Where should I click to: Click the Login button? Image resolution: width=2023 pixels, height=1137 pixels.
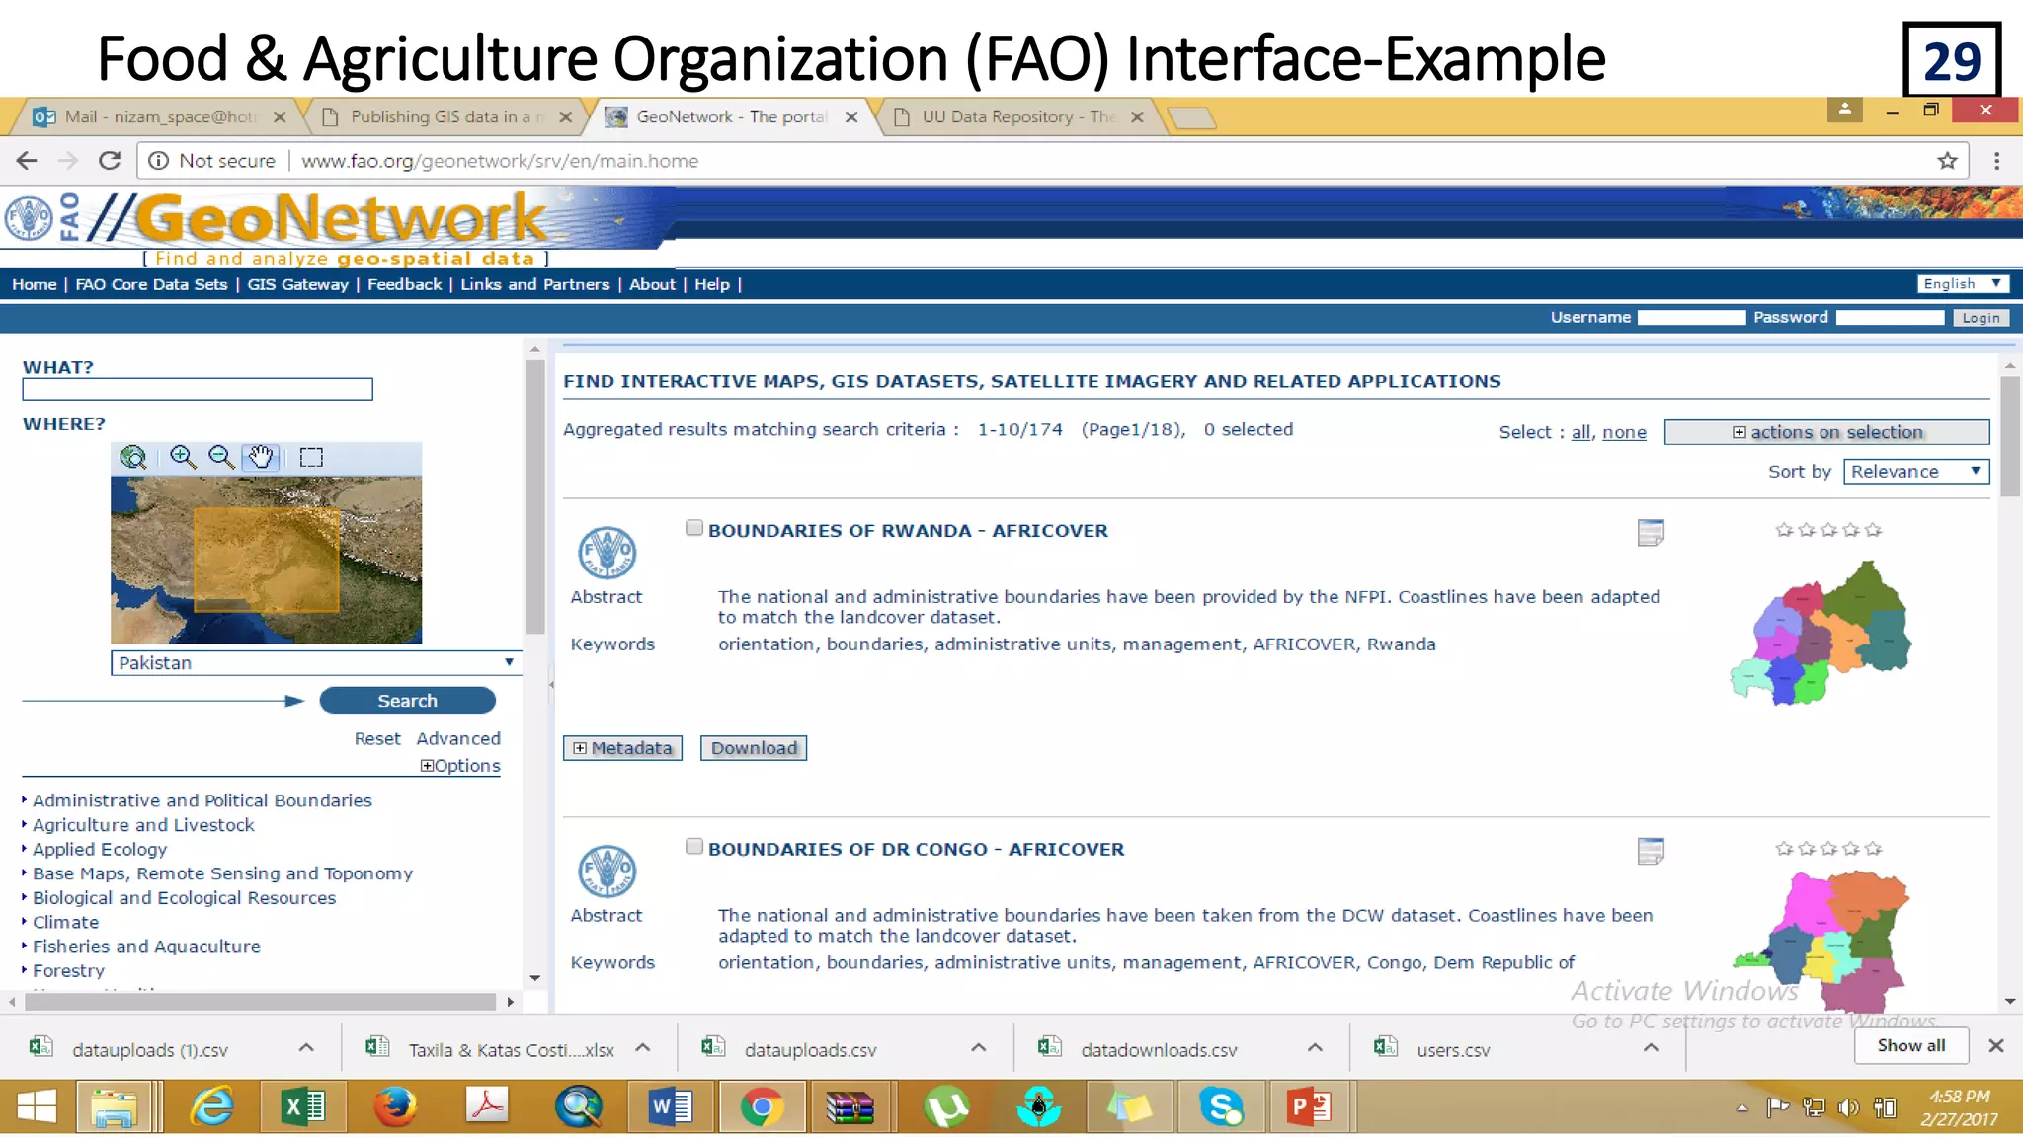coord(1981,318)
